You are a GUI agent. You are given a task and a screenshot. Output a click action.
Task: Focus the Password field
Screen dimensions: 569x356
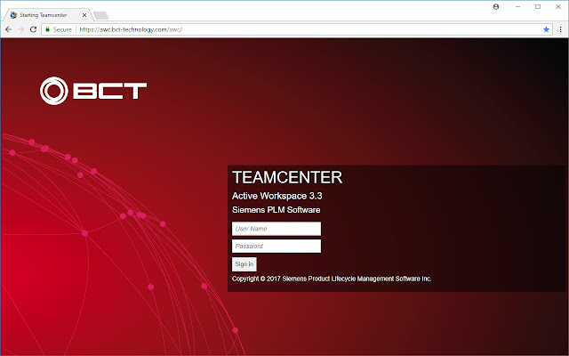(276, 247)
